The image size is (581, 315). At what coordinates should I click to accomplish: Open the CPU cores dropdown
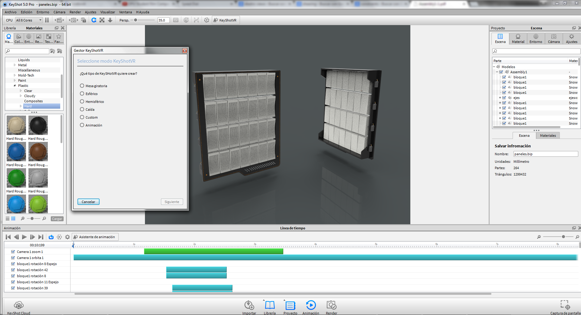pyautogui.click(x=29, y=20)
